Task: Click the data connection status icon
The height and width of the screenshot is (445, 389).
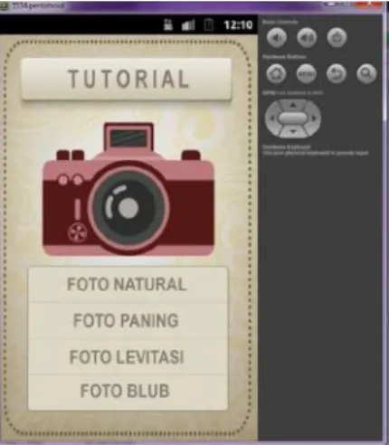Action: tap(168, 24)
